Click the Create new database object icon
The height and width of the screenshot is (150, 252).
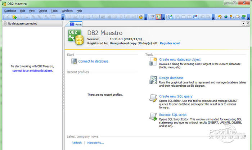click(x=153, y=62)
